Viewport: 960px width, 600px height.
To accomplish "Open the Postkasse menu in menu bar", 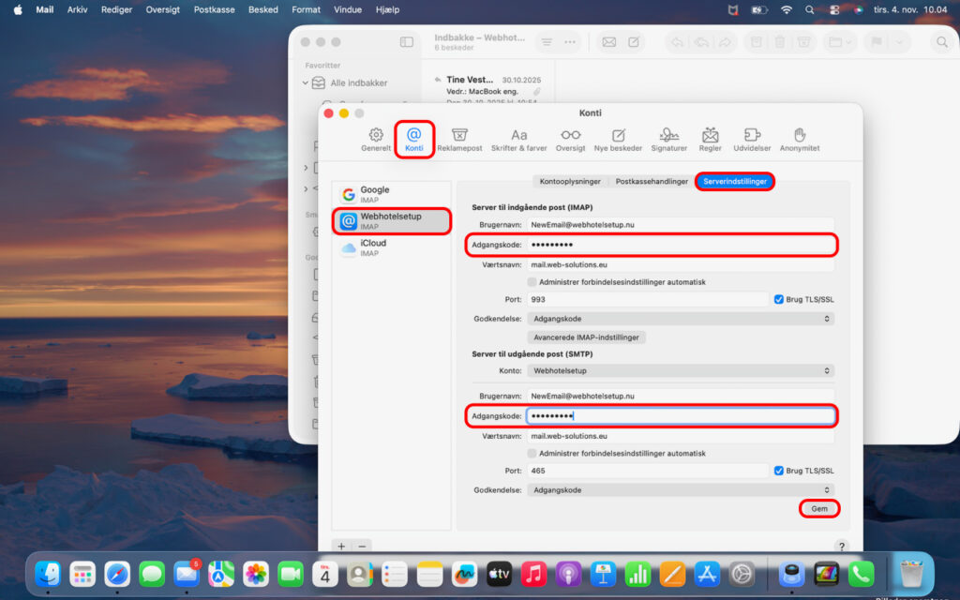I will pyautogui.click(x=215, y=9).
